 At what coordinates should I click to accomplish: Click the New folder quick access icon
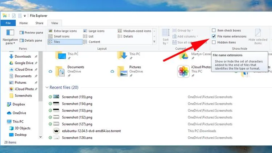point(20,16)
